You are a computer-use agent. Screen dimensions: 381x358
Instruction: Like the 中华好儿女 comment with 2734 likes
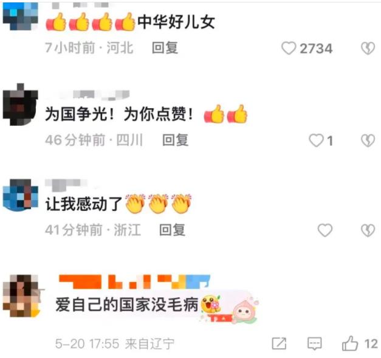point(289,48)
